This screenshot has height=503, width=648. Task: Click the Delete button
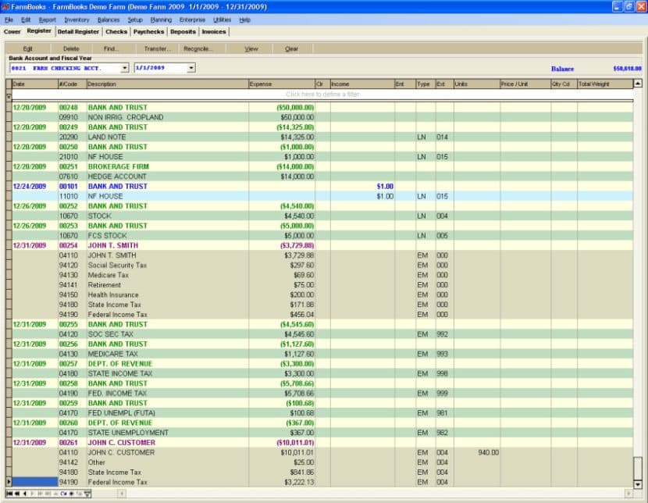click(71, 48)
